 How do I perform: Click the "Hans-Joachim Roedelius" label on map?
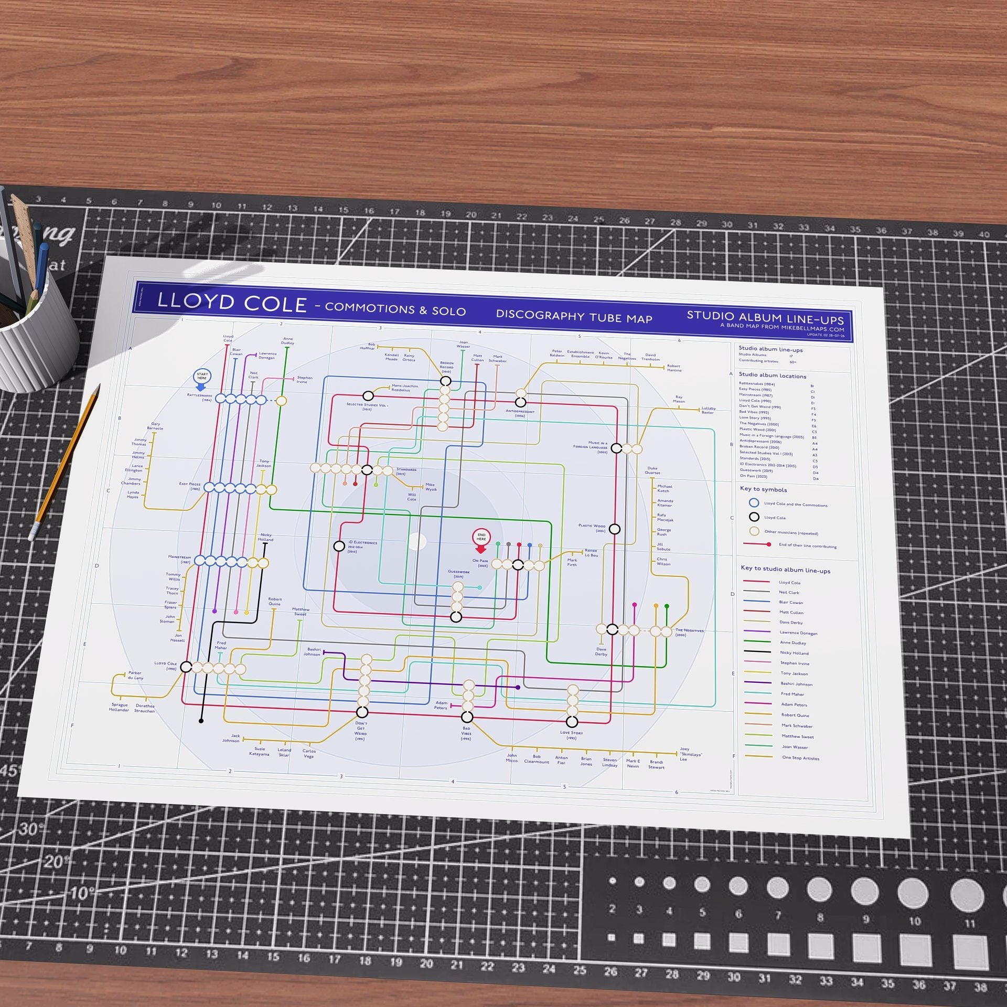[405, 388]
